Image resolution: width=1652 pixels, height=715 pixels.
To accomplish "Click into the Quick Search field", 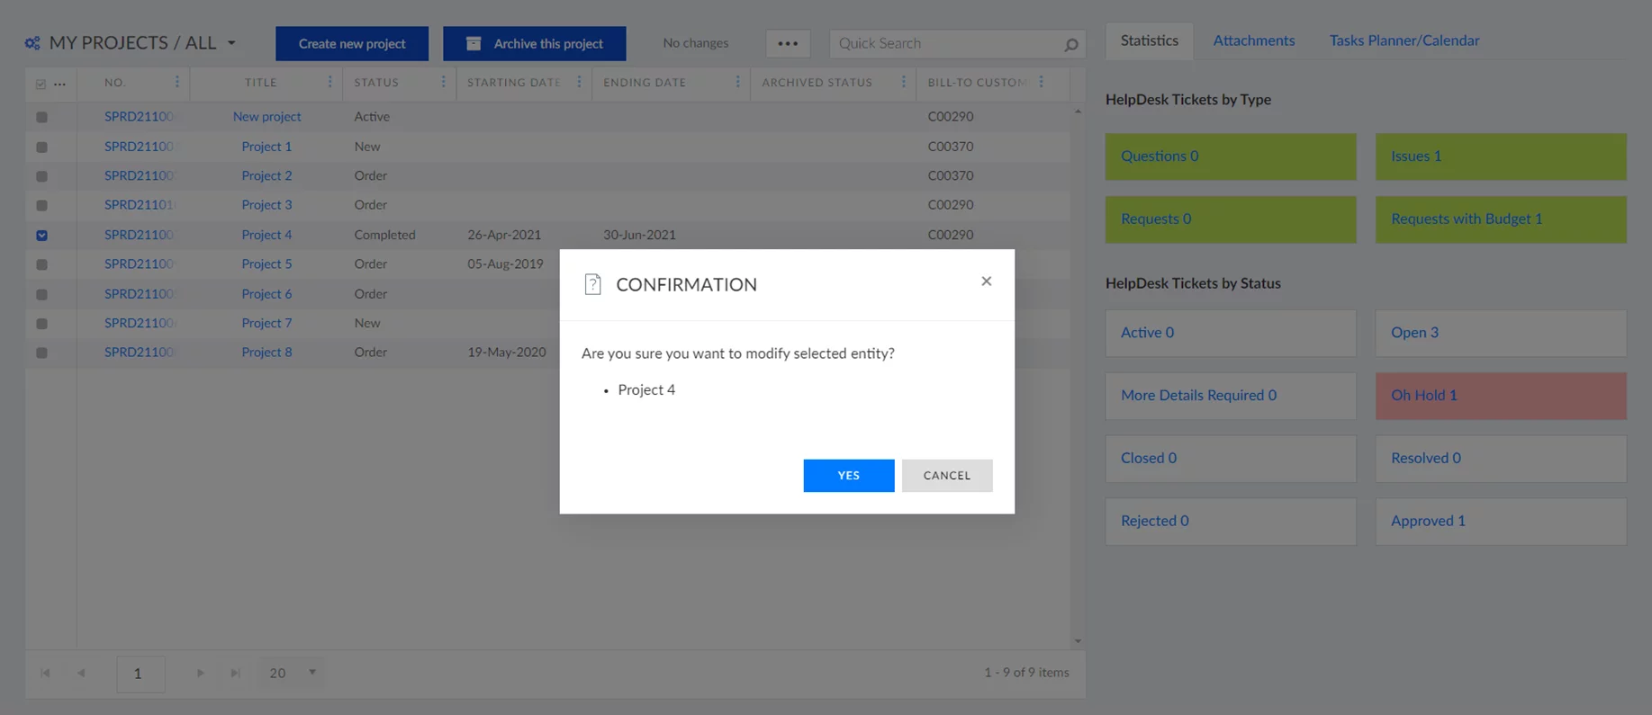I will [945, 43].
